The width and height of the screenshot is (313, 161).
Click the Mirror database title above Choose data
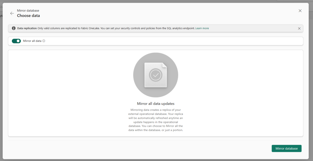tap(28, 11)
